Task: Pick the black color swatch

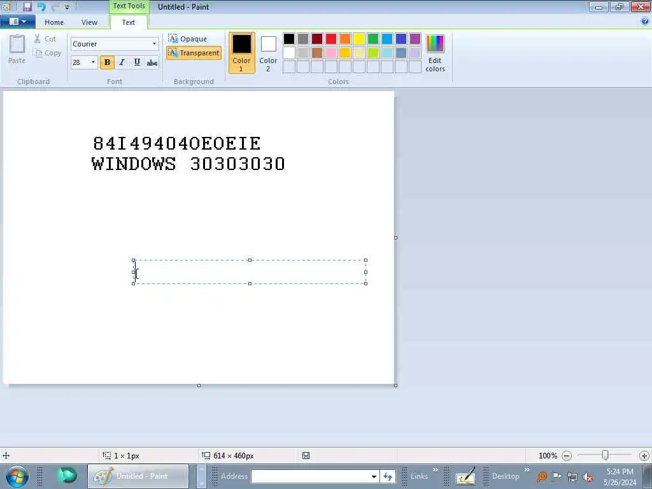Action: (x=289, y=39)
